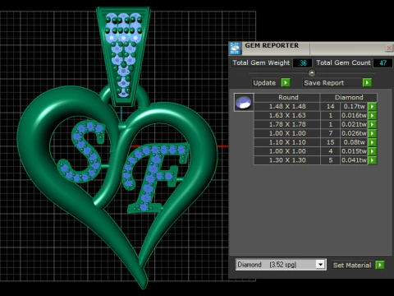Click the 0.08tw weight cell
Screen dimensions: 394x296
point(354,142)
